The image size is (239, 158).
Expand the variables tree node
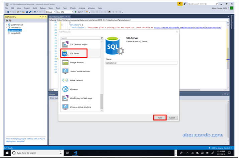click(x=6, y=27)
